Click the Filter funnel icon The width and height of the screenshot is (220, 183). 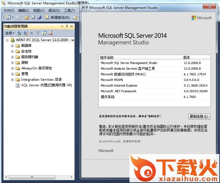click(38, 33)
